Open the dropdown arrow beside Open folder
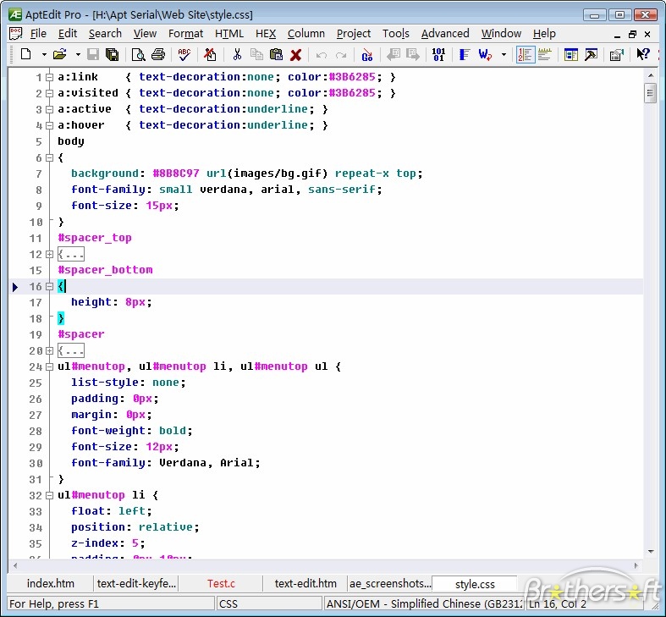666x617 pixels. tap(78, 55)
